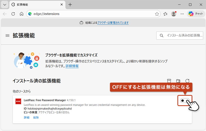This screenshot has height=131, width=206.
Task: Click the magnifier search icon
Action: (162, 36)
